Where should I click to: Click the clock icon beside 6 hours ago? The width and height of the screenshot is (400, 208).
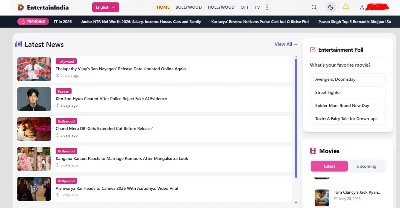point(57,76)
